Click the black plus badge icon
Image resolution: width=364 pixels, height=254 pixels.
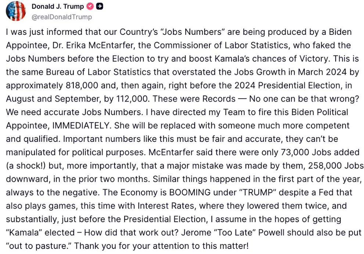100,7
